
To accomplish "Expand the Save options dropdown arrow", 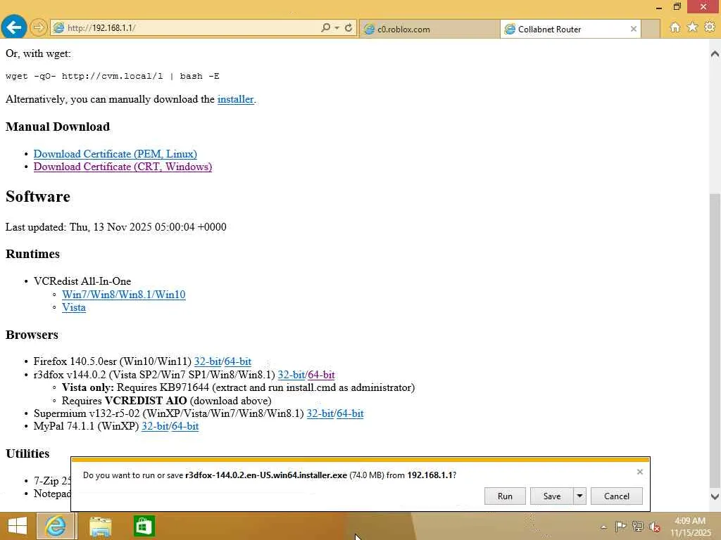I will coord(580,496).
